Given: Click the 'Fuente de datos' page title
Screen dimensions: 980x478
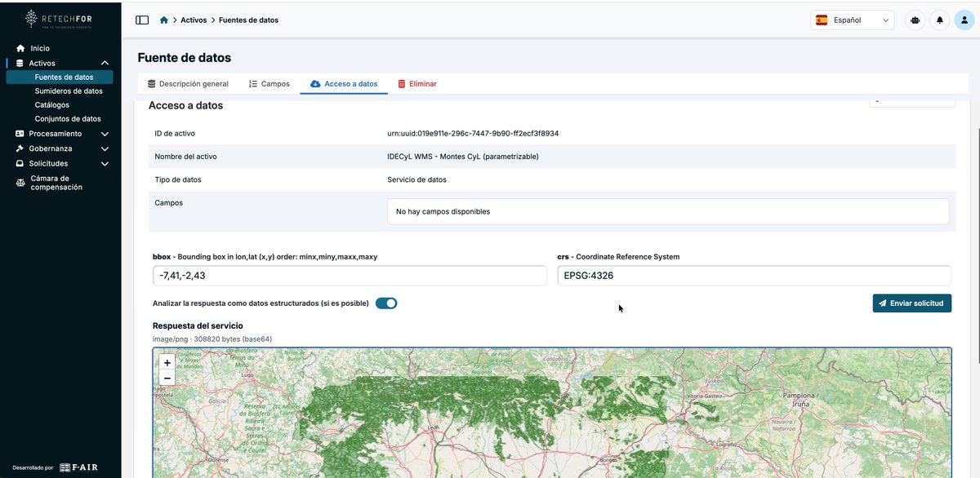Looking at the screenshot, I should click(185, 58).
